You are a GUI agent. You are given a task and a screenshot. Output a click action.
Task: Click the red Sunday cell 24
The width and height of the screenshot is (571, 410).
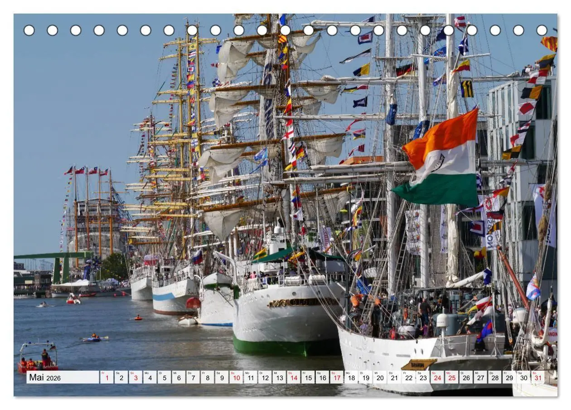click(x=438, y=377)
